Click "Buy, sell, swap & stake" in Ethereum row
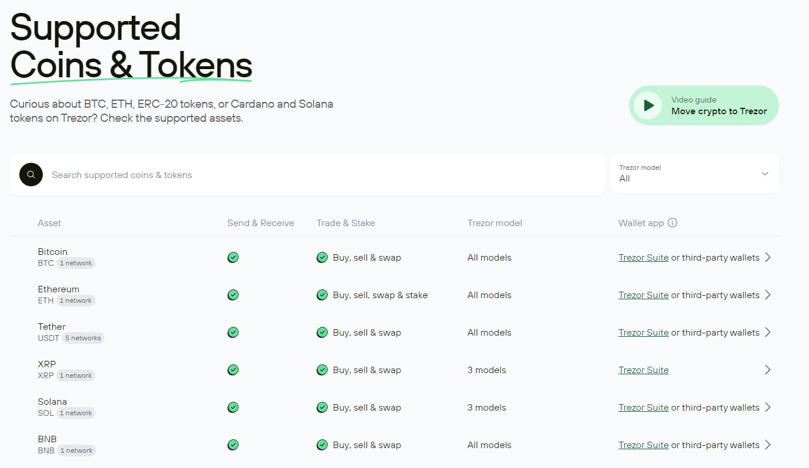 coord(380,295)
